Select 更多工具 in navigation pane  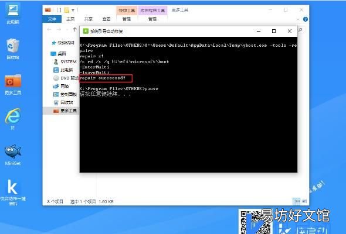click(61, 111)
